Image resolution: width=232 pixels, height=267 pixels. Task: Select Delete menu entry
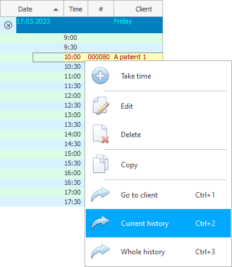click(158, 134)
